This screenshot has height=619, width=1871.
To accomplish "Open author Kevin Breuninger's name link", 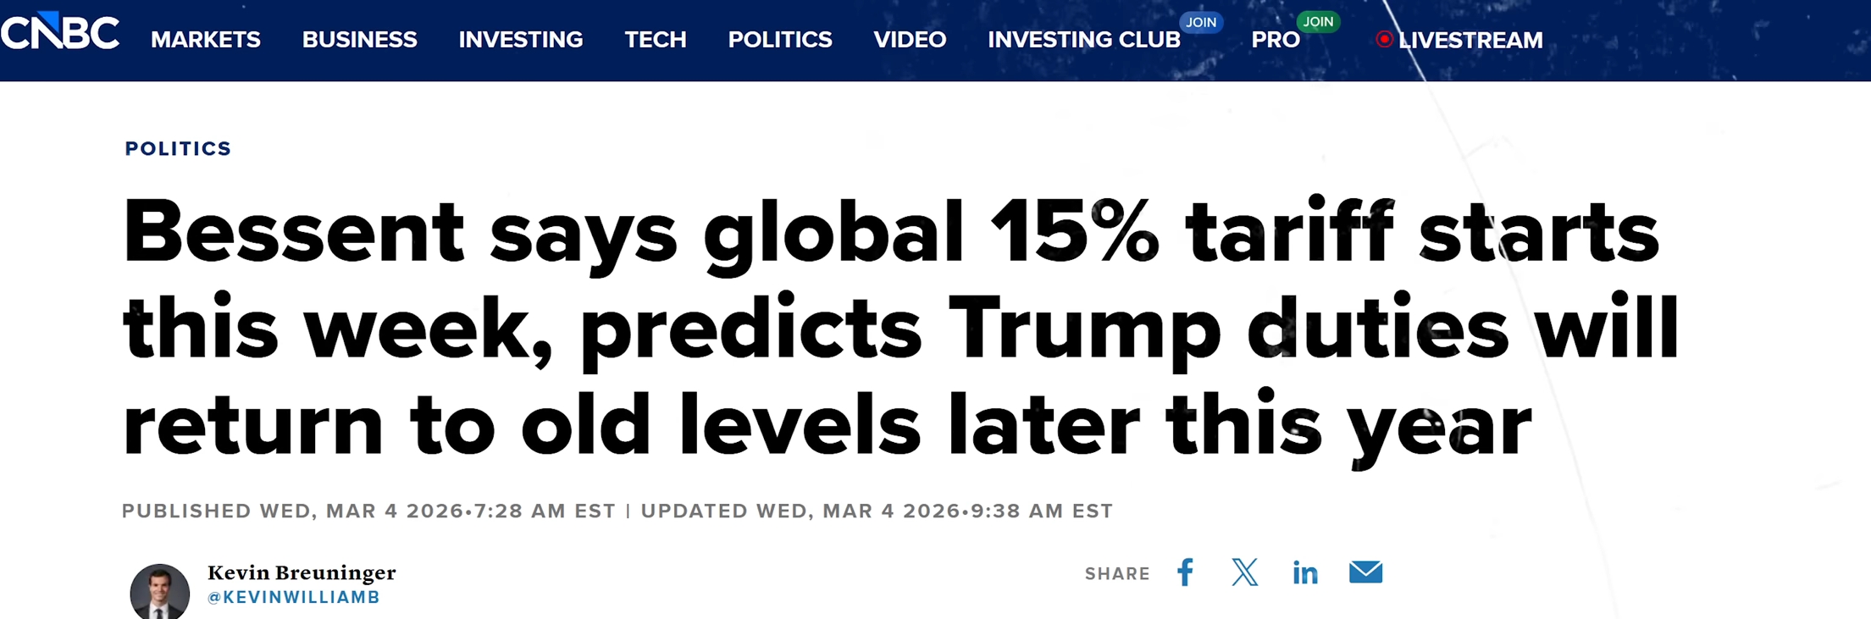I will tap(302, 573).
